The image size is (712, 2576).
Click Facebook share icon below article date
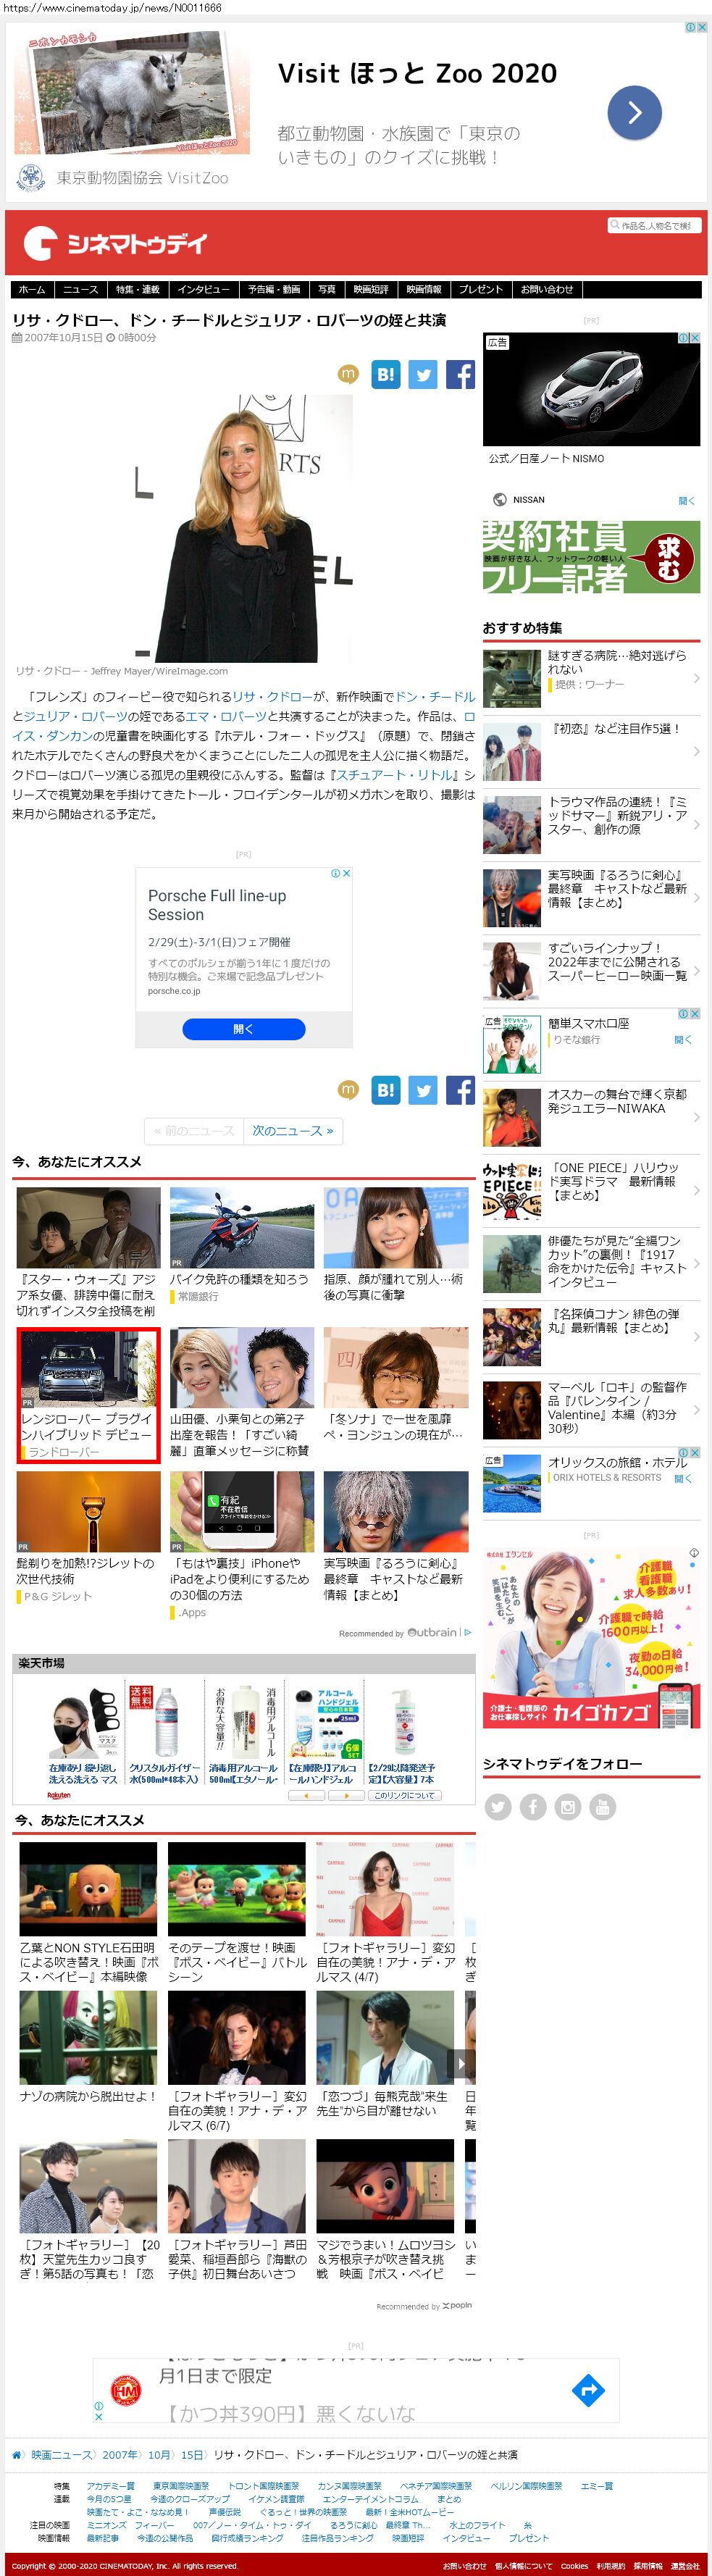(x=460, y=374)
